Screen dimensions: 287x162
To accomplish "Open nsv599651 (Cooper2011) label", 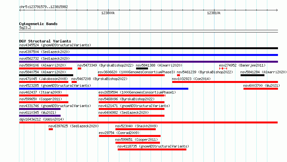I will 136,139.
